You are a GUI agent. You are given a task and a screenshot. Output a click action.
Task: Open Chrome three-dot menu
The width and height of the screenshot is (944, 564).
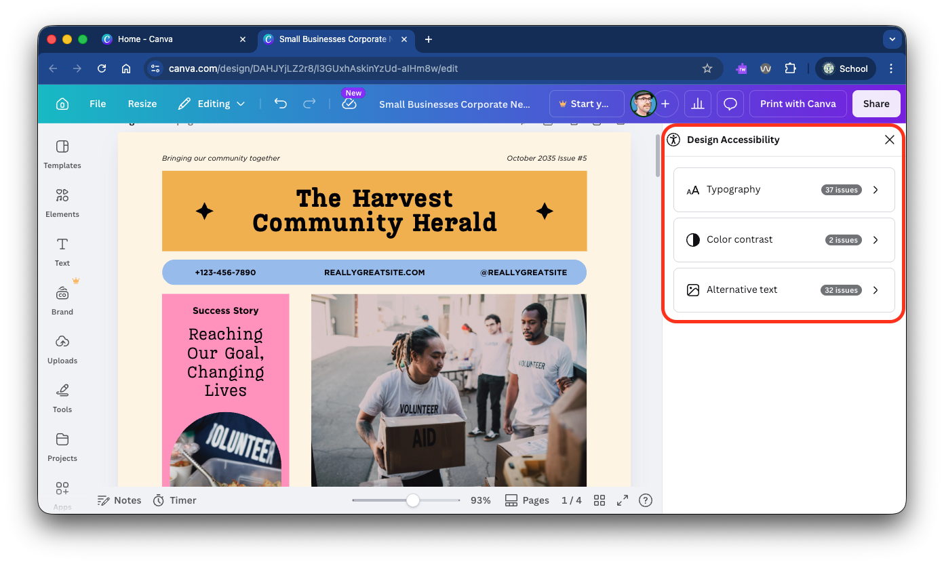click(891, 68)
